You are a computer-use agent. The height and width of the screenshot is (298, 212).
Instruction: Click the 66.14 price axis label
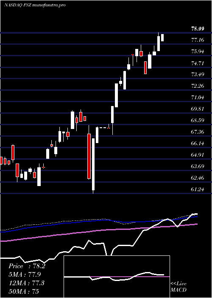pos(198,143)
